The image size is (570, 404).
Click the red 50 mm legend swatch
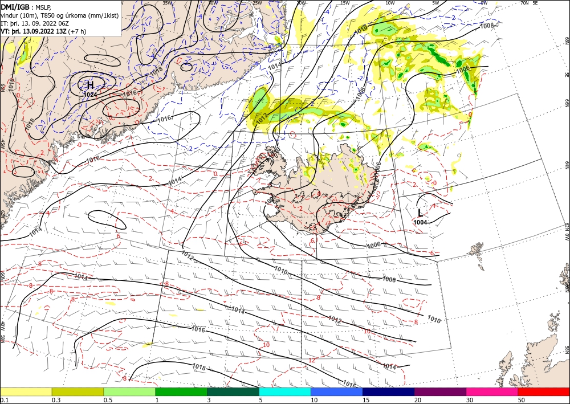(544, 391)
